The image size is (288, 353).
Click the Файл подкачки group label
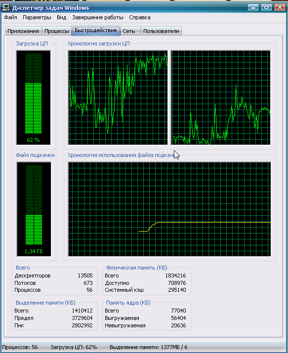(x=35, y=155)
